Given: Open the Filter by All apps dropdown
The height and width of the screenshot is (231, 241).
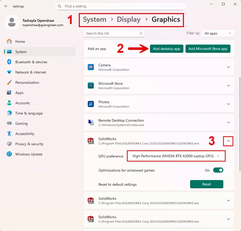Looking at the screenshot, I should [218, 33].
